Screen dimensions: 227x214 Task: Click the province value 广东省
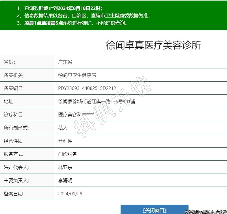pos(65,62)
